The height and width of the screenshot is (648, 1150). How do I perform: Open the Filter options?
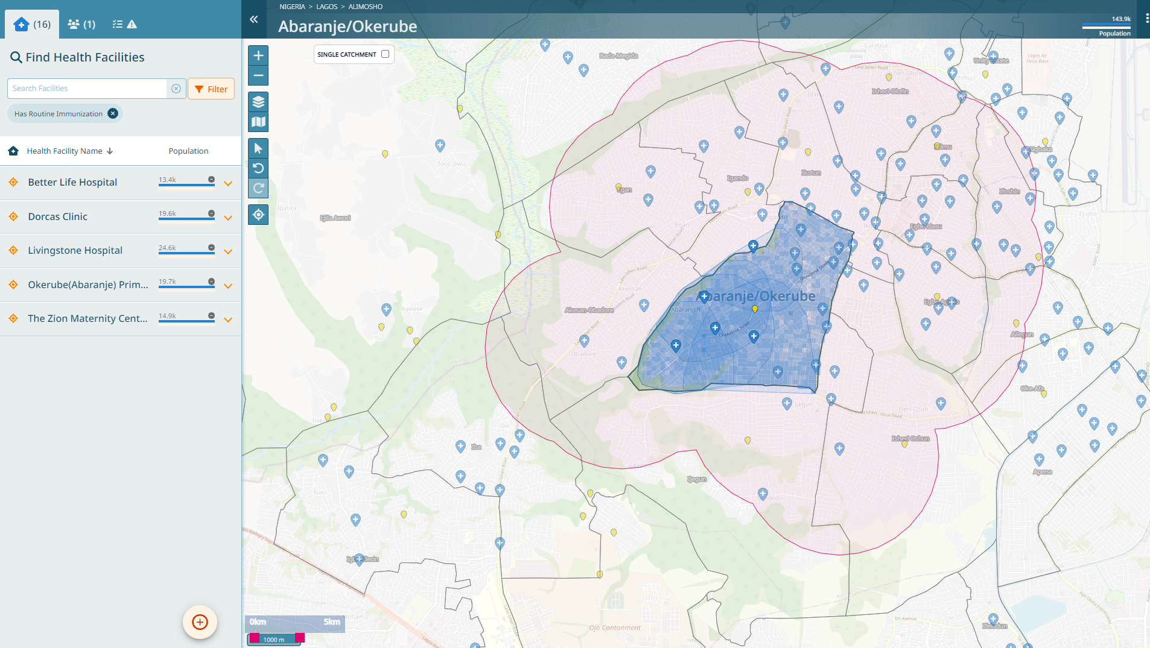[211, 89]
